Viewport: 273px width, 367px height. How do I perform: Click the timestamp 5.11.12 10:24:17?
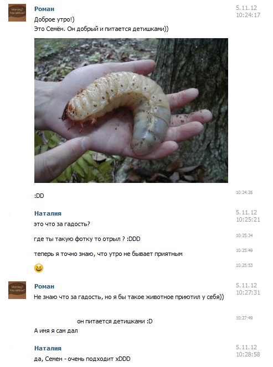[248, 12]
